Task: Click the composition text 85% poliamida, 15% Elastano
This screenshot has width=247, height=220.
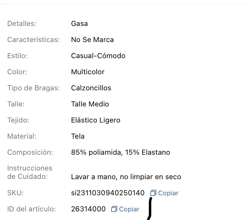Action: (x=121, y=152)
